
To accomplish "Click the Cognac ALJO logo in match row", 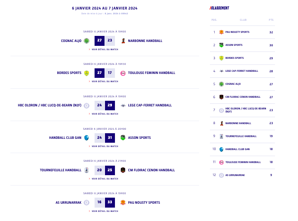I will click(86, 41).
